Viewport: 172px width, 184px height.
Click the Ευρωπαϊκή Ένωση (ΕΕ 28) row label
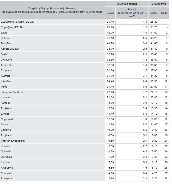click(17, 22)
